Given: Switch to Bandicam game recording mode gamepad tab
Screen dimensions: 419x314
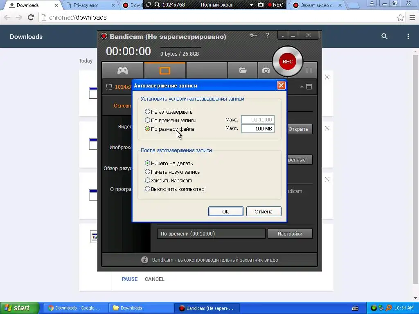Looking at the screenshot, I should [x=123, y=70].
